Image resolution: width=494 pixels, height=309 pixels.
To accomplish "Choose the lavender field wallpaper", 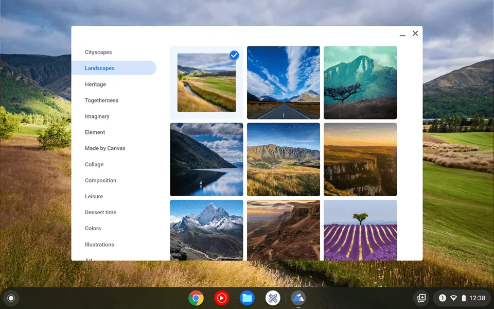I will [360, 230].
